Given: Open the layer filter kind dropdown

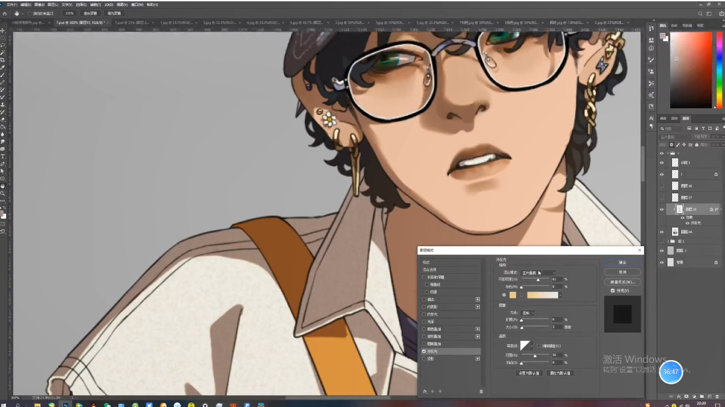Looking at the screenshot, I should pyautogui.click(x=671, y=128).
